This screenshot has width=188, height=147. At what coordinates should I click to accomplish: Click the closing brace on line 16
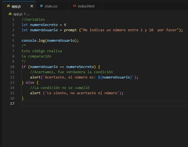coord(23,98)
